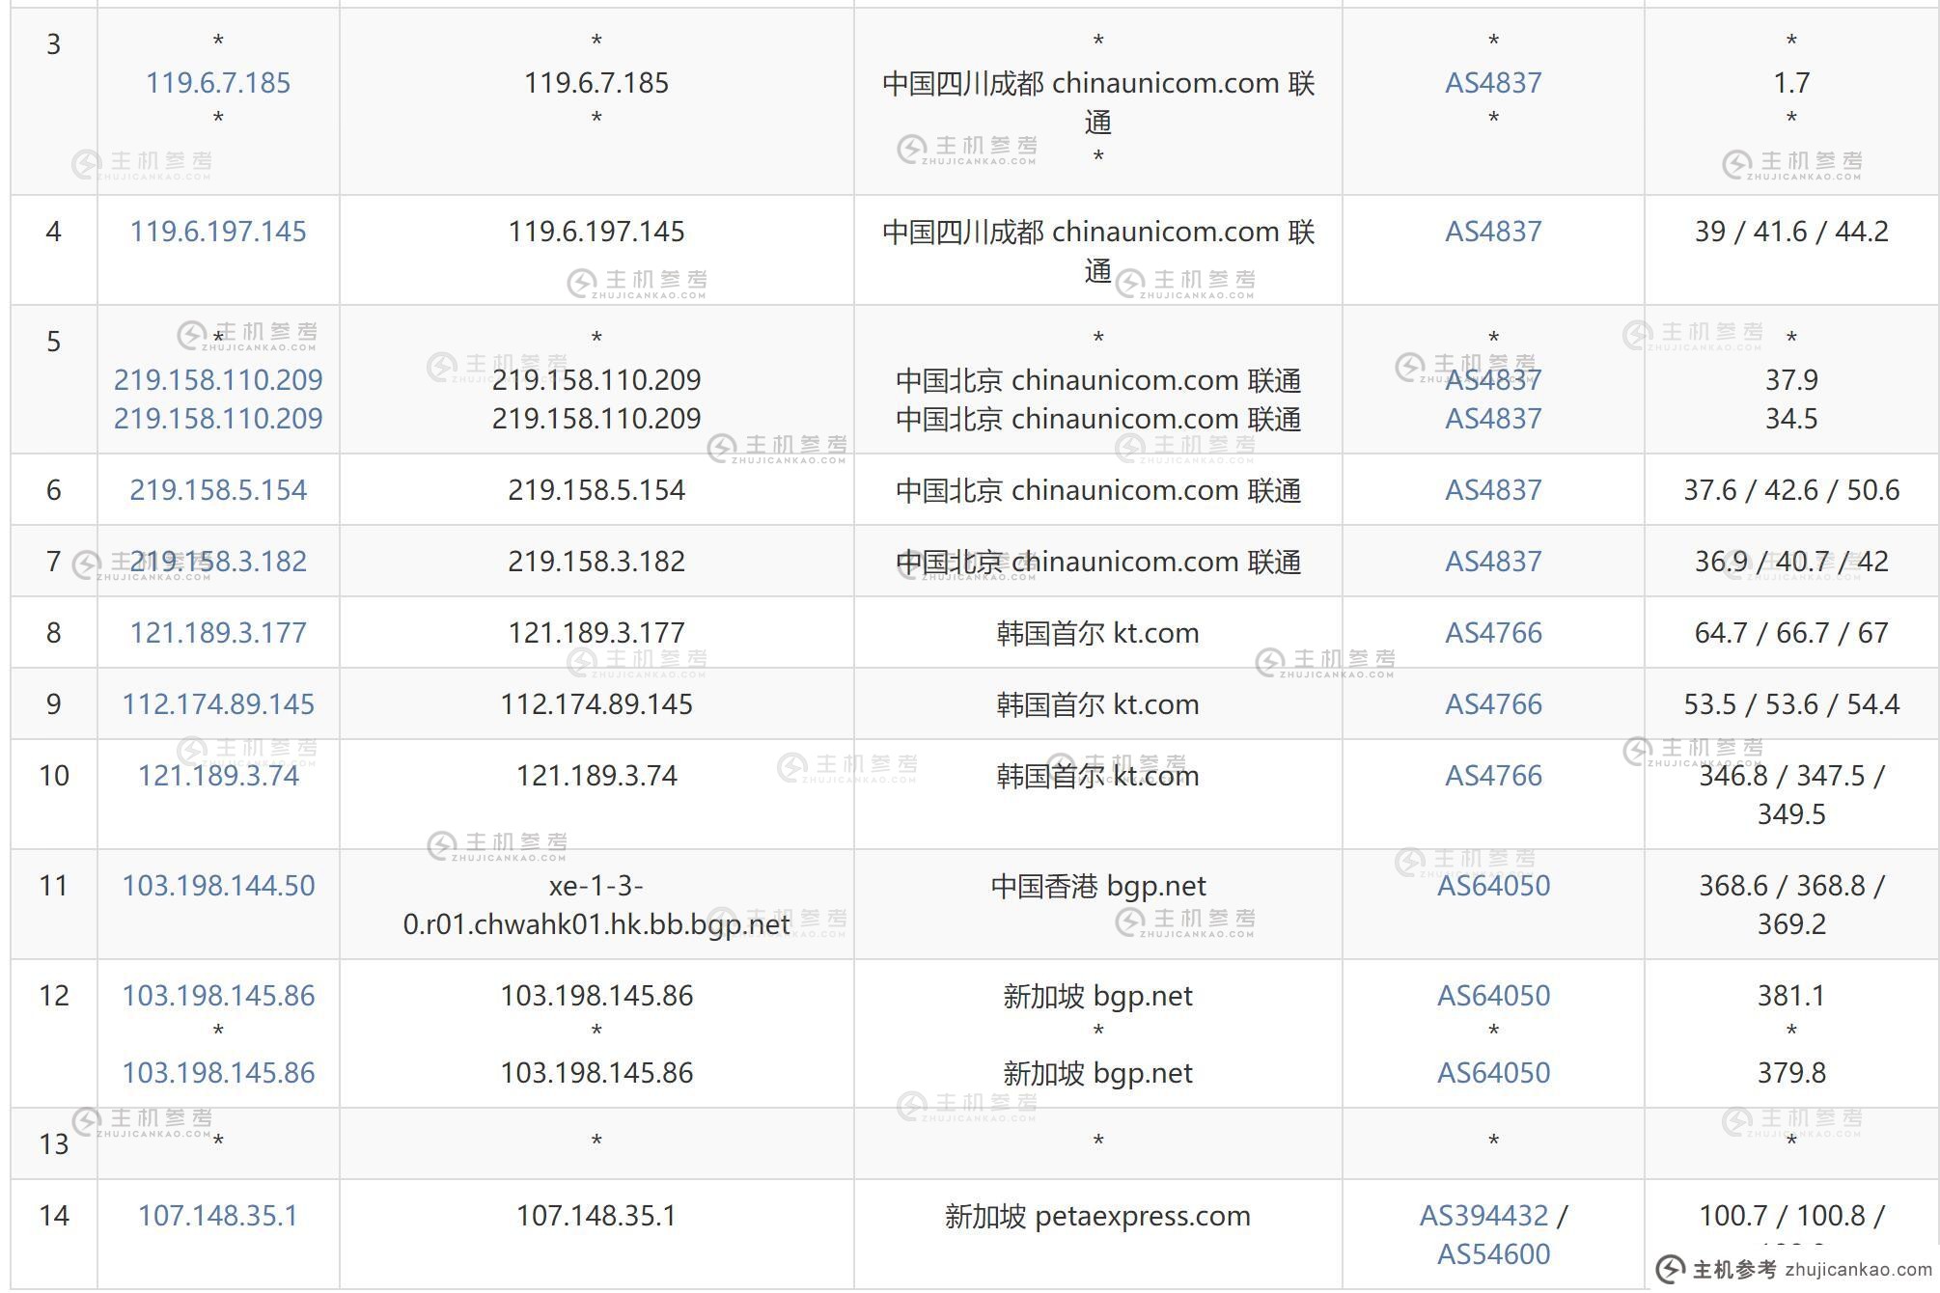Open IP link 103.198.144.50
The image size is (1940, 1293).
pyautogui.click(x=218, y=886)
